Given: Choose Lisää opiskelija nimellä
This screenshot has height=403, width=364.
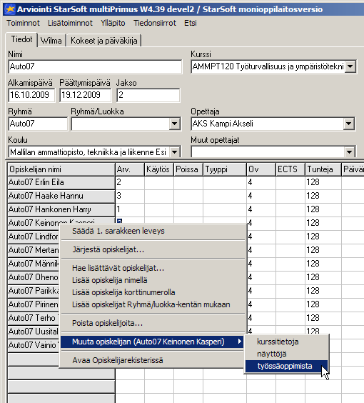Looking at the screenshot, I should pyautogui.click(x=153, y=280).
